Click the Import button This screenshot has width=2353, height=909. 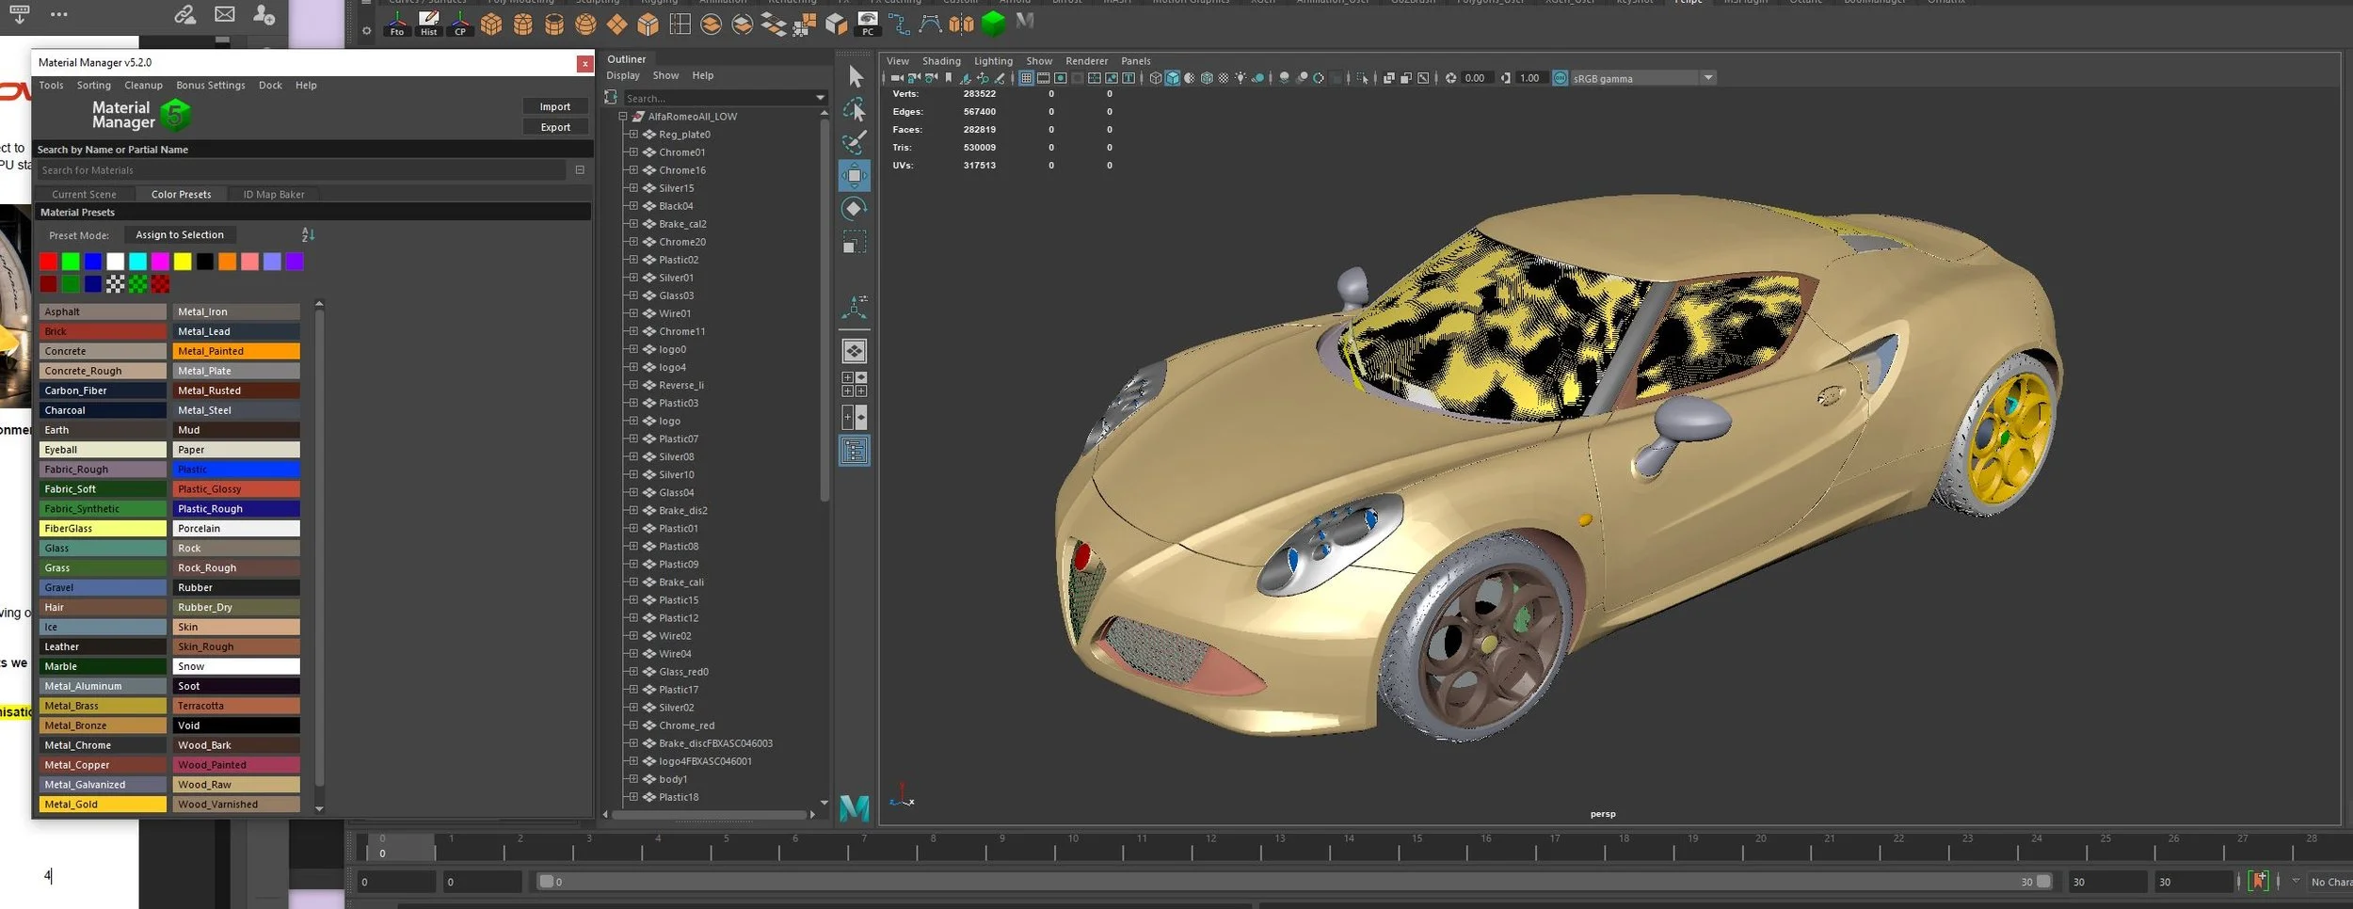click(554, 107)
